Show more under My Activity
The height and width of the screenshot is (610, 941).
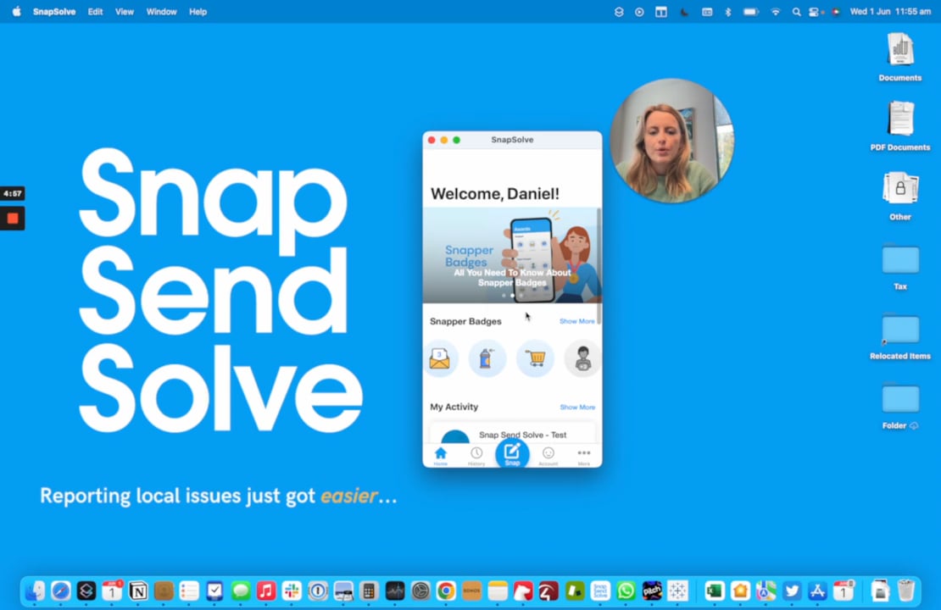click(577, 408)
